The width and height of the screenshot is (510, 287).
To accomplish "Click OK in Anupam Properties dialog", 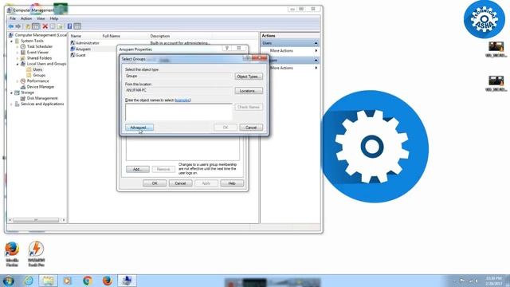I will pos(155,183).
